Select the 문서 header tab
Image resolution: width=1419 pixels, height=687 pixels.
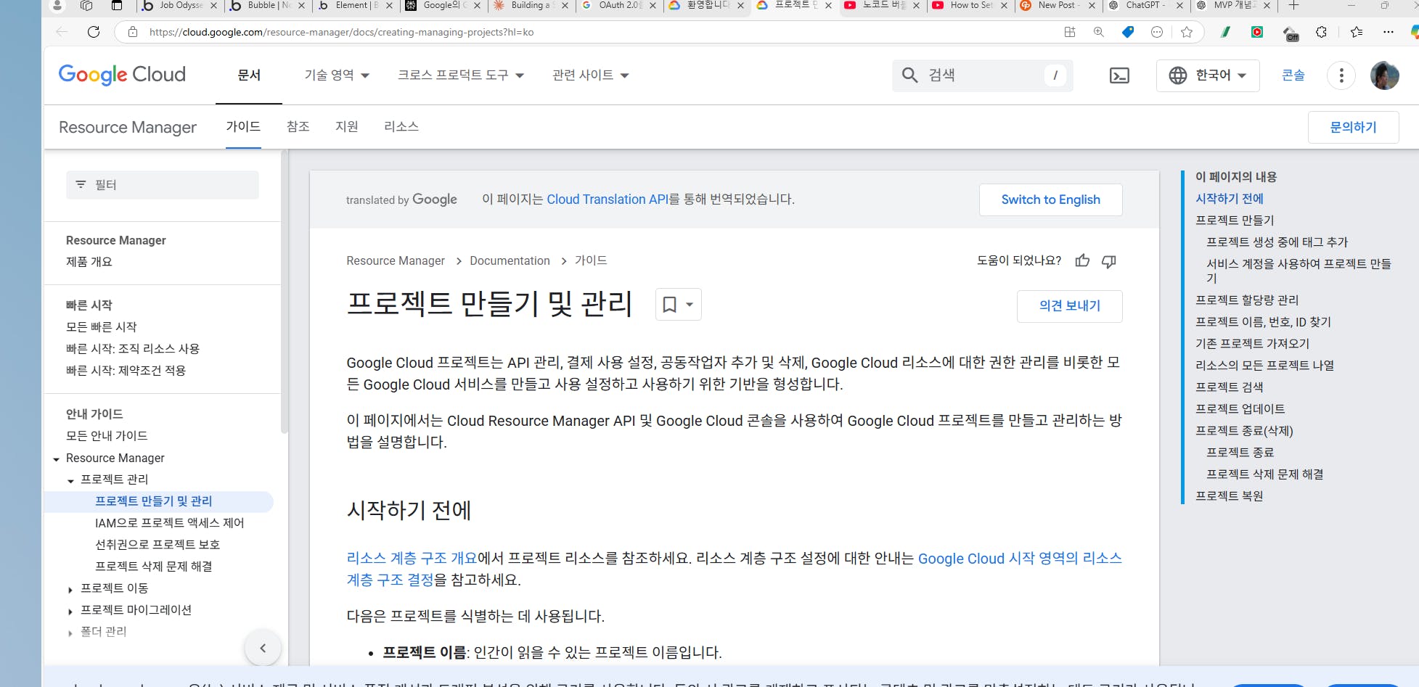click(249, 75)
